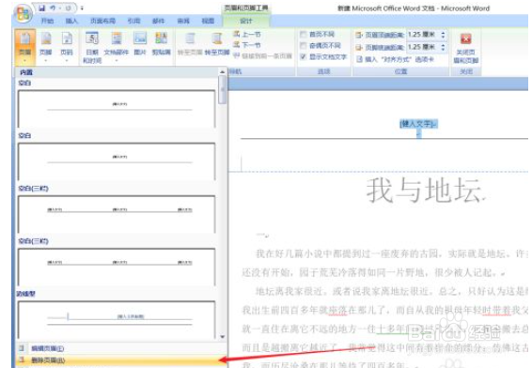532x368 pixels.
Task: Click the header top distance icon
Action: (x=359, y=35)
